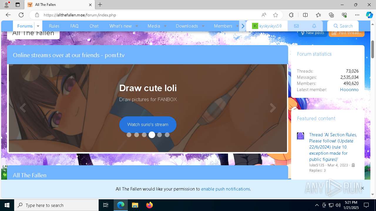Open the Downloads section
Viewport: 376px width, 211px height.
187,26
